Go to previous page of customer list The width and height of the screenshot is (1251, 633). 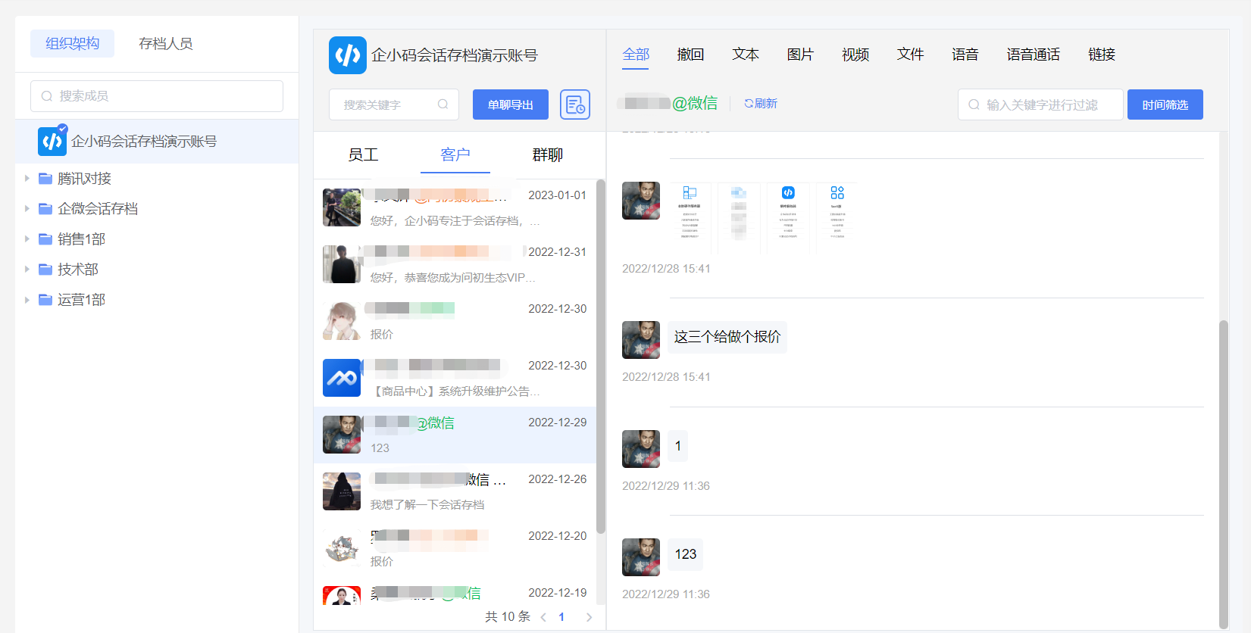543,617
